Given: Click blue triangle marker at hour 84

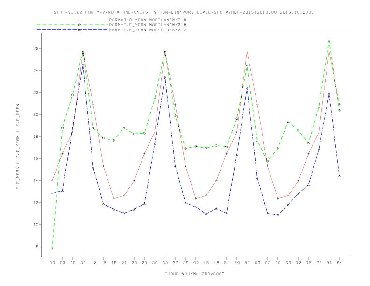Looking at the screenshot, I should [x=339, y=176].
